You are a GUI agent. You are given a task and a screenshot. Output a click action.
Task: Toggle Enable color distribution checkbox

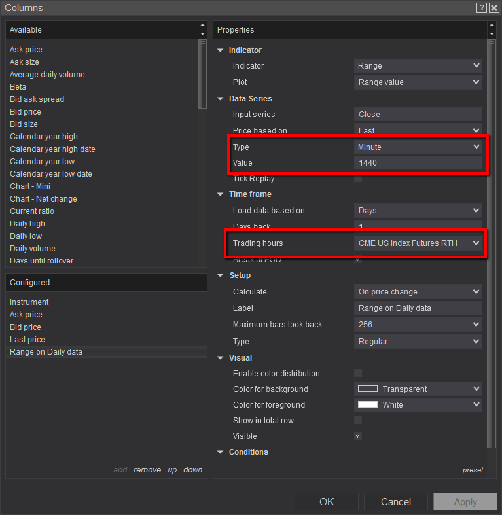pos(358,373)
